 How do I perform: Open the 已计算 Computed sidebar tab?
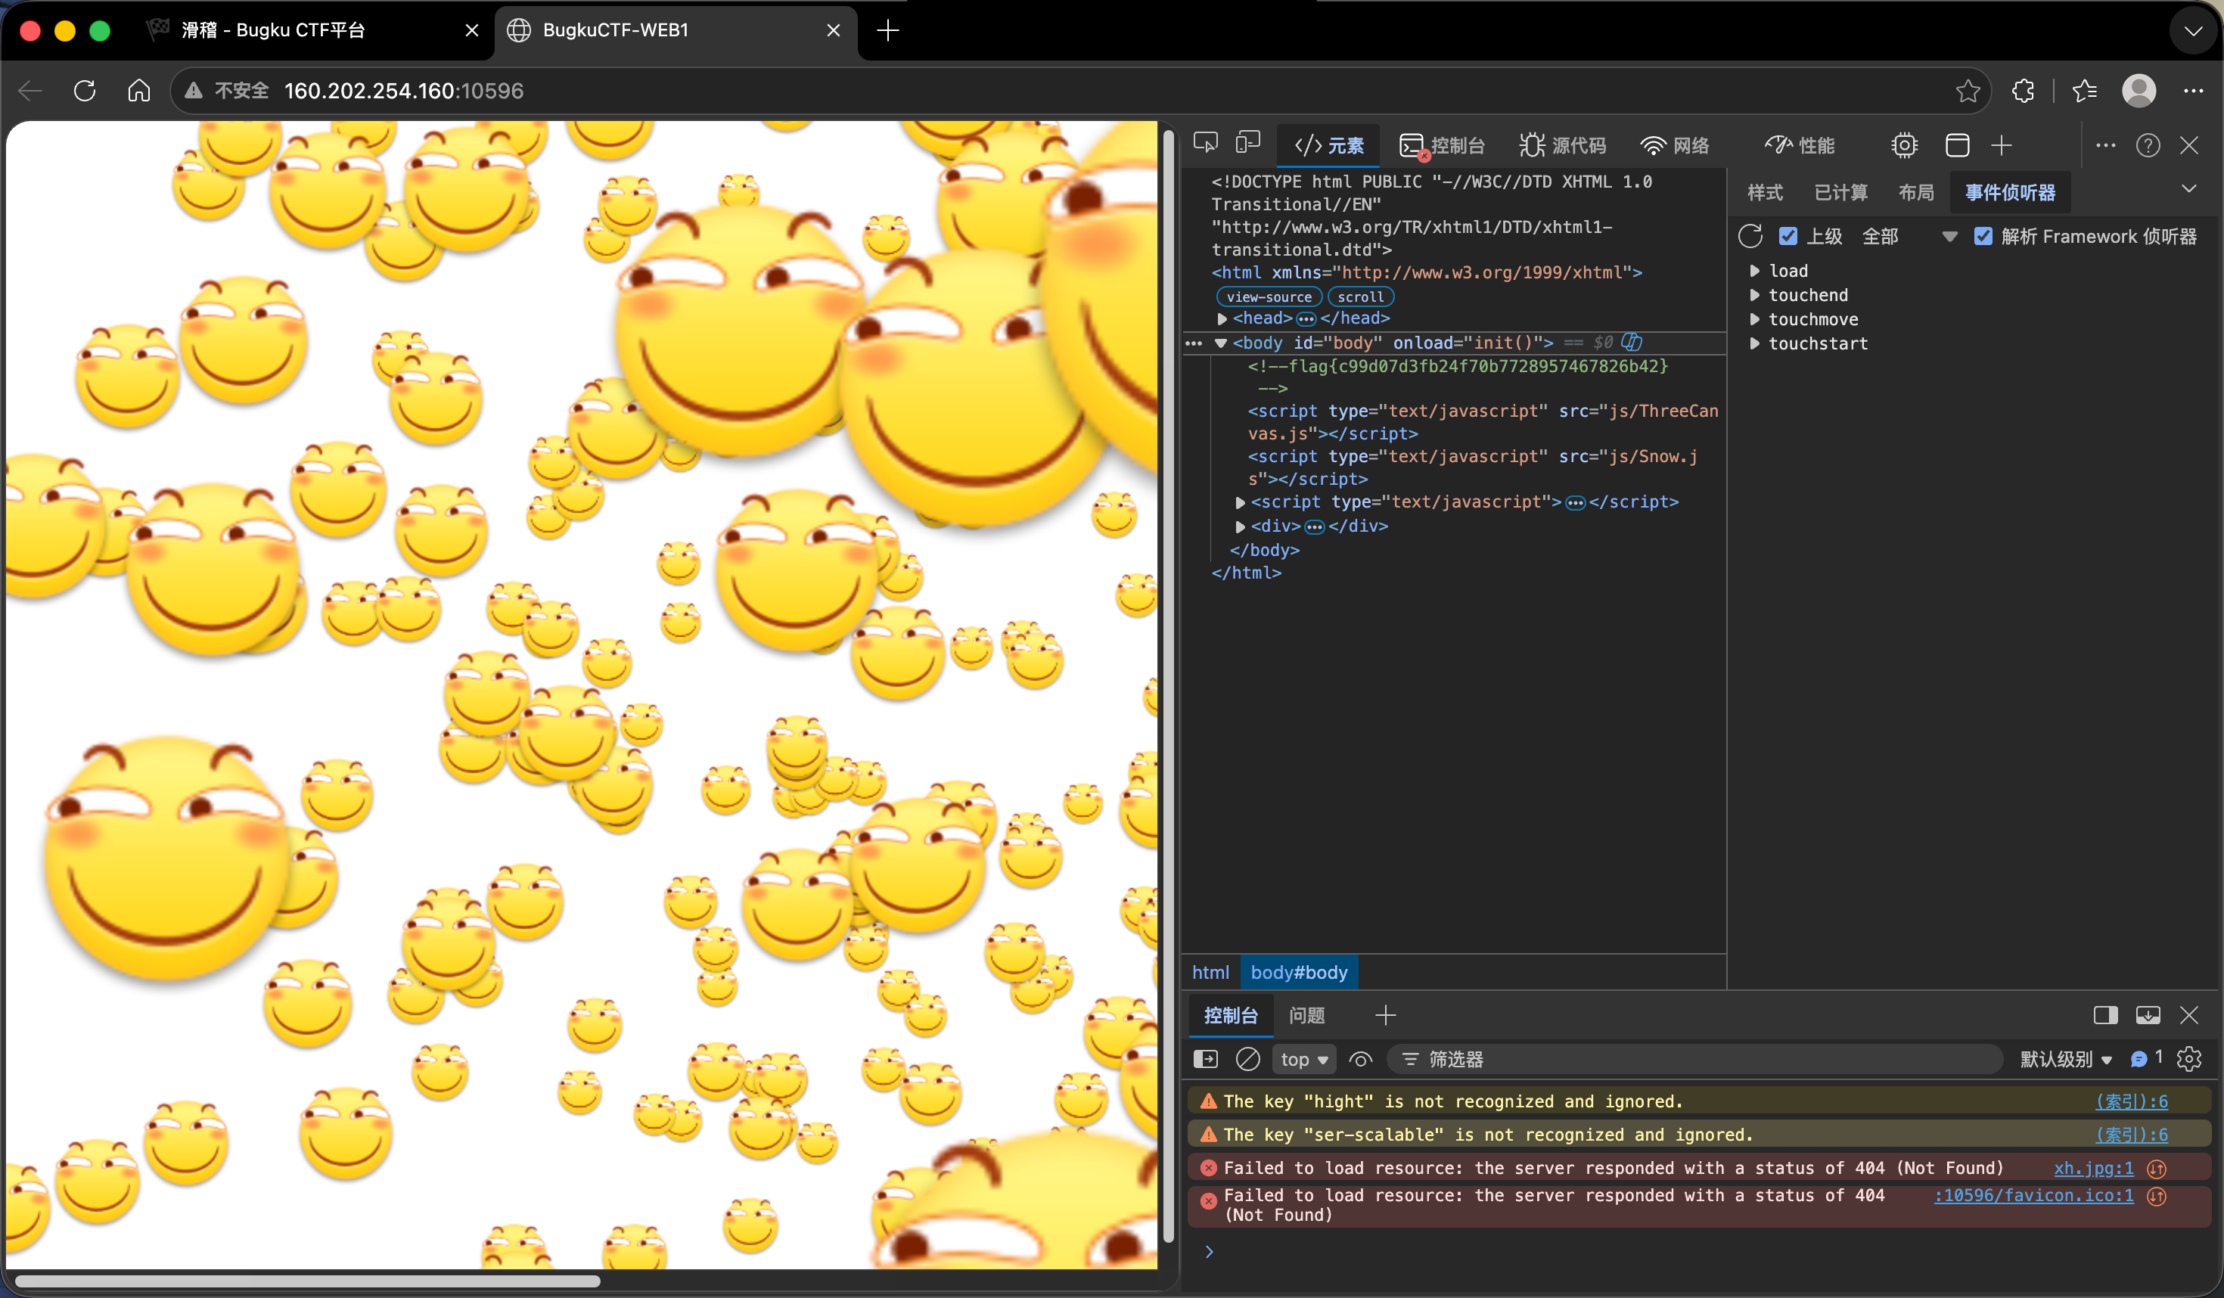1841,192
